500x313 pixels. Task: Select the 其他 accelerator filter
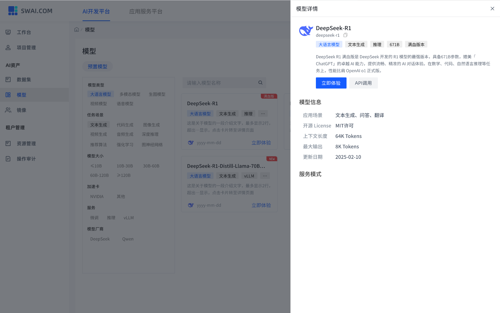pyautogui.click(x=121, y=196)
